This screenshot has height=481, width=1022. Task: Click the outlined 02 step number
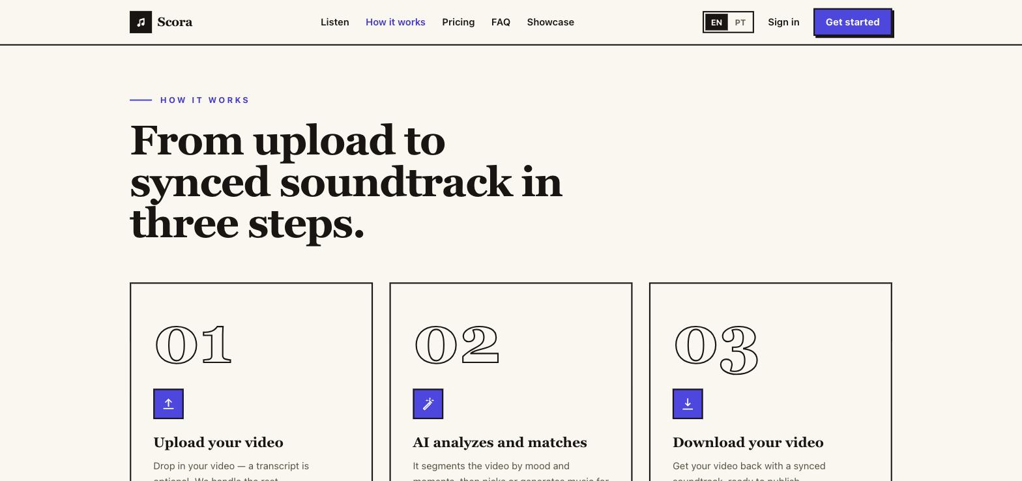point(457,345)
